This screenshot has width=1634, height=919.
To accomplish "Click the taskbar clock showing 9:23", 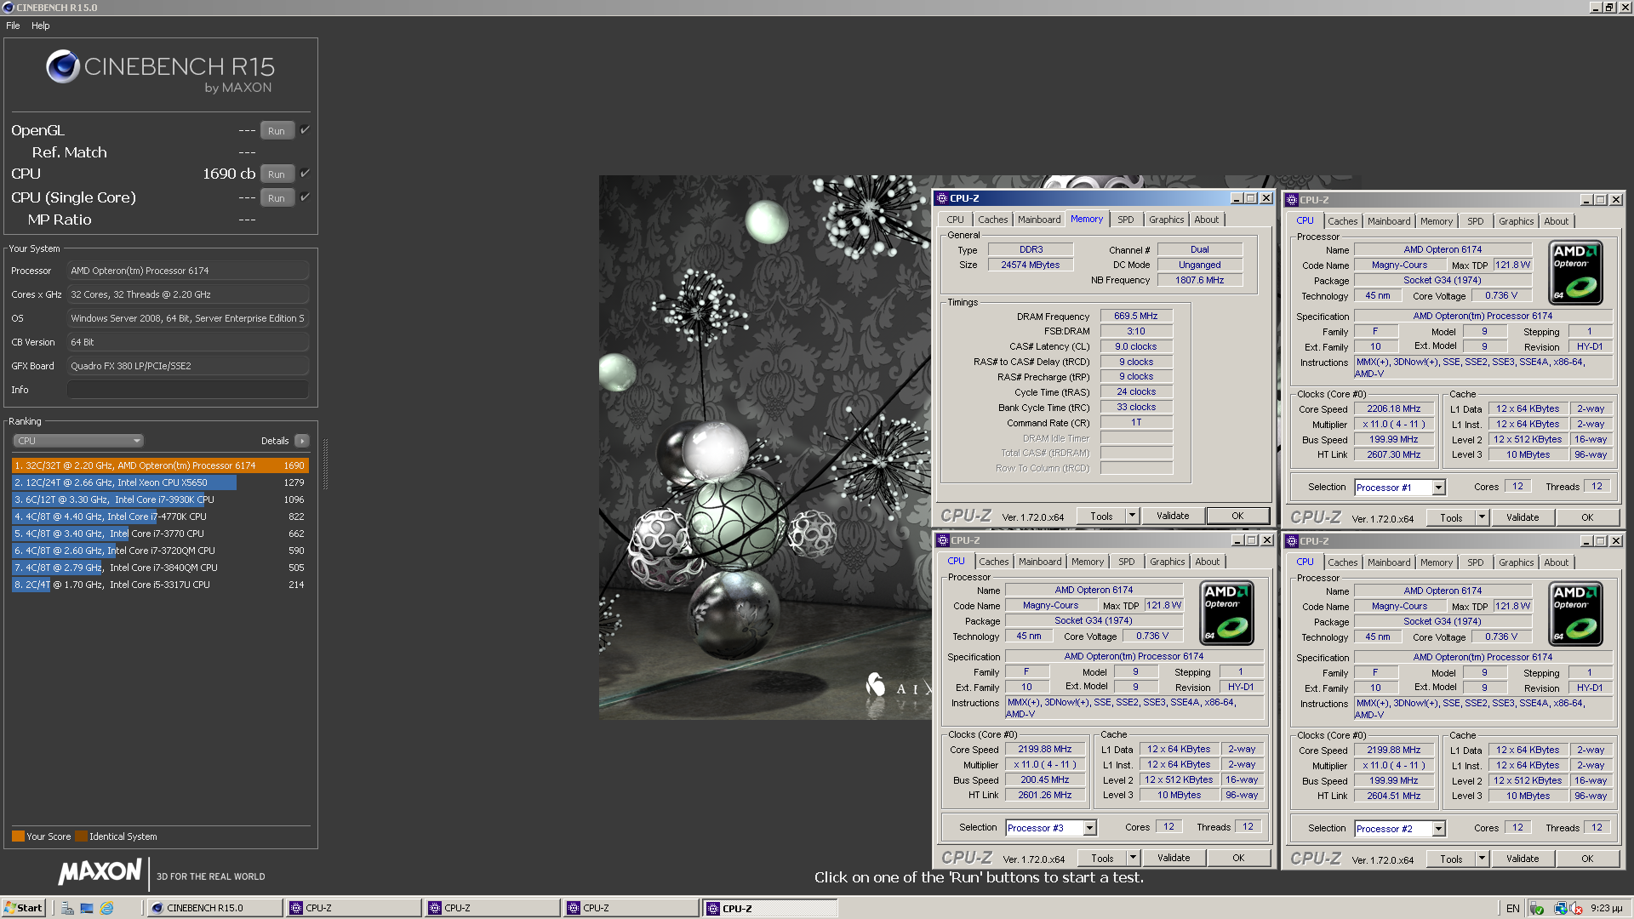I will pyautogui.click(x=1606, y=908).
